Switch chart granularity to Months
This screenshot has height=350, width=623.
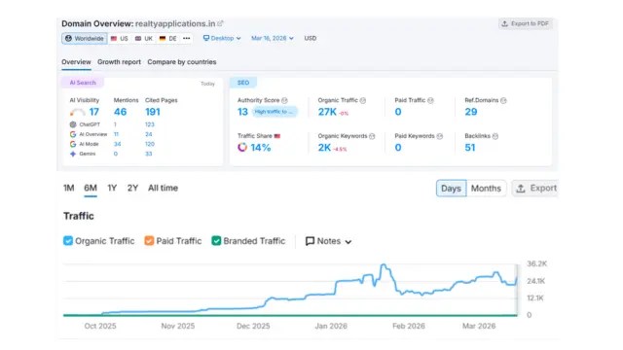[x=486, y=189]
